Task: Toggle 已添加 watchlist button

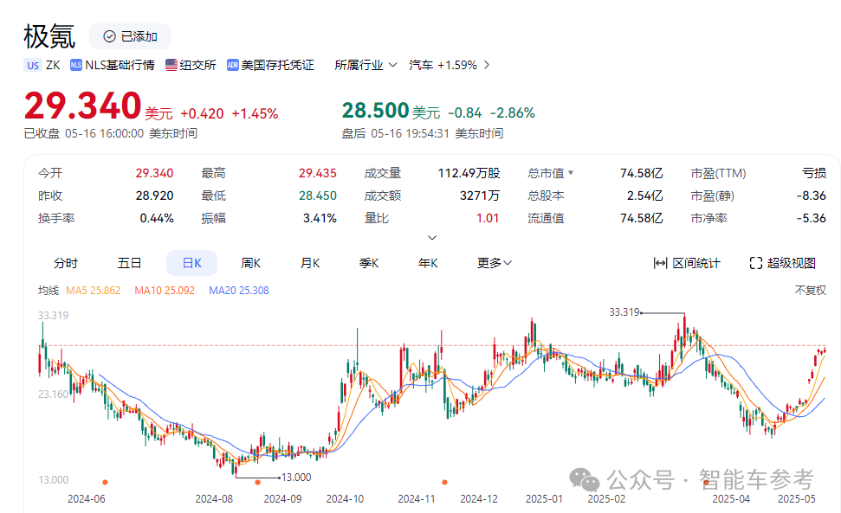Action: pos(130,36)
